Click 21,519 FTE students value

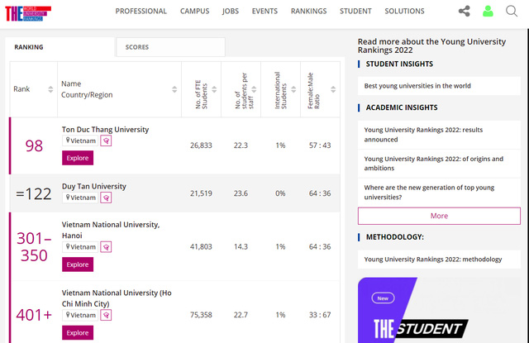(201, 193)
